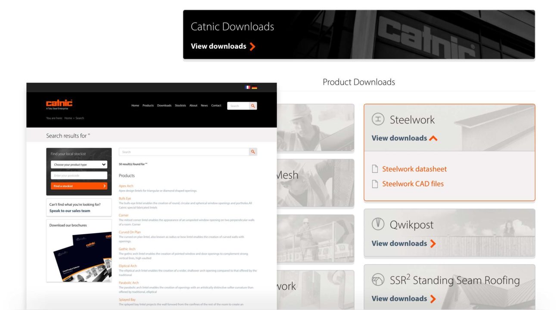Image resolution: width=560 pixels, height=310 pixels.
Task: Click the Home breadcrumb link
Action: [68, 118]
